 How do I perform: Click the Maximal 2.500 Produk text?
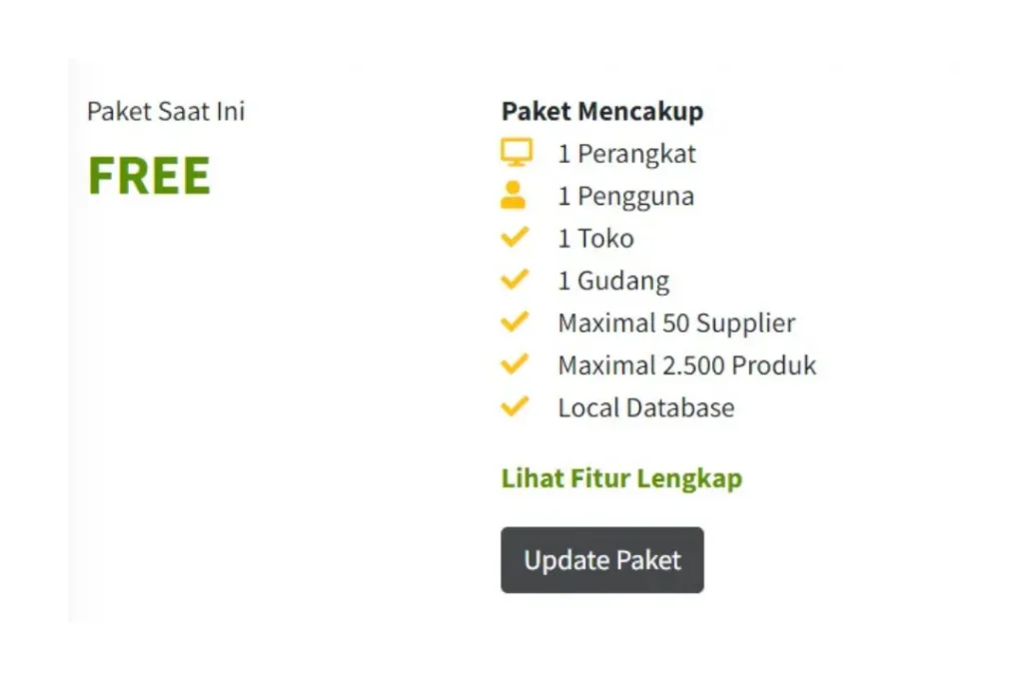coord(686,365)
